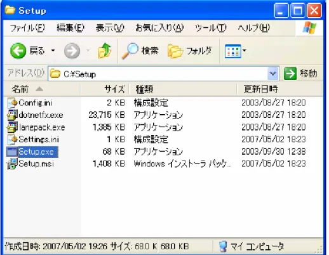This screenshot has width=329, height=255.
Task: Sort by サイズ column header
Action: pos(105,89)
